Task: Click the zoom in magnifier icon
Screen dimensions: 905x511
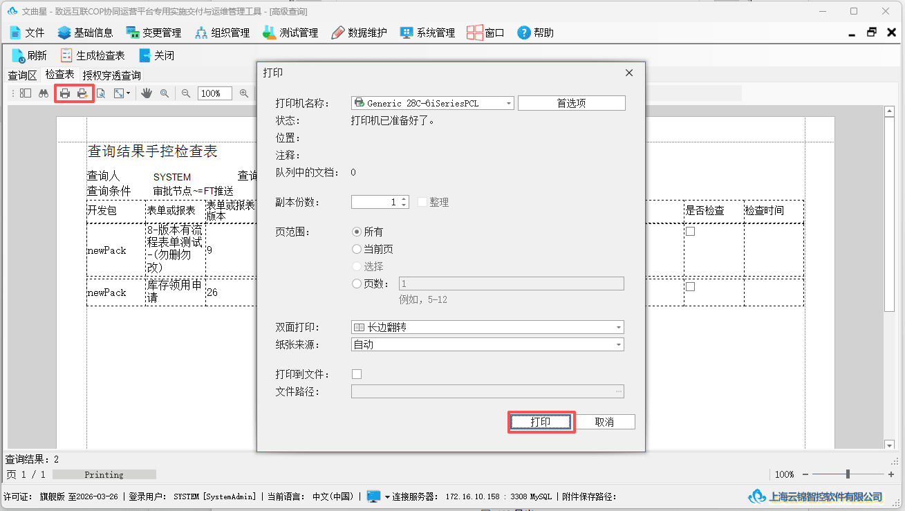Action: tap(244, 93)
